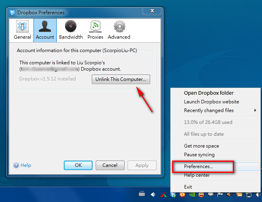Screen dimensions: 262x202
Task: Click the keyboard tray icon
Action: click(142, 194)
